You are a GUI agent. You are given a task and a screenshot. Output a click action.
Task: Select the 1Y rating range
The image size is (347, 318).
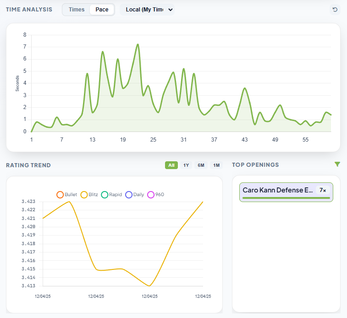click(186, 165)
